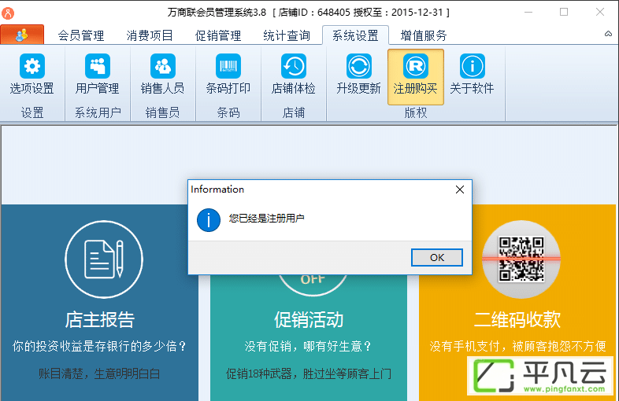Click the 促销活动 tile title
This screenshot has width=619, height=401.
point(309,320)
